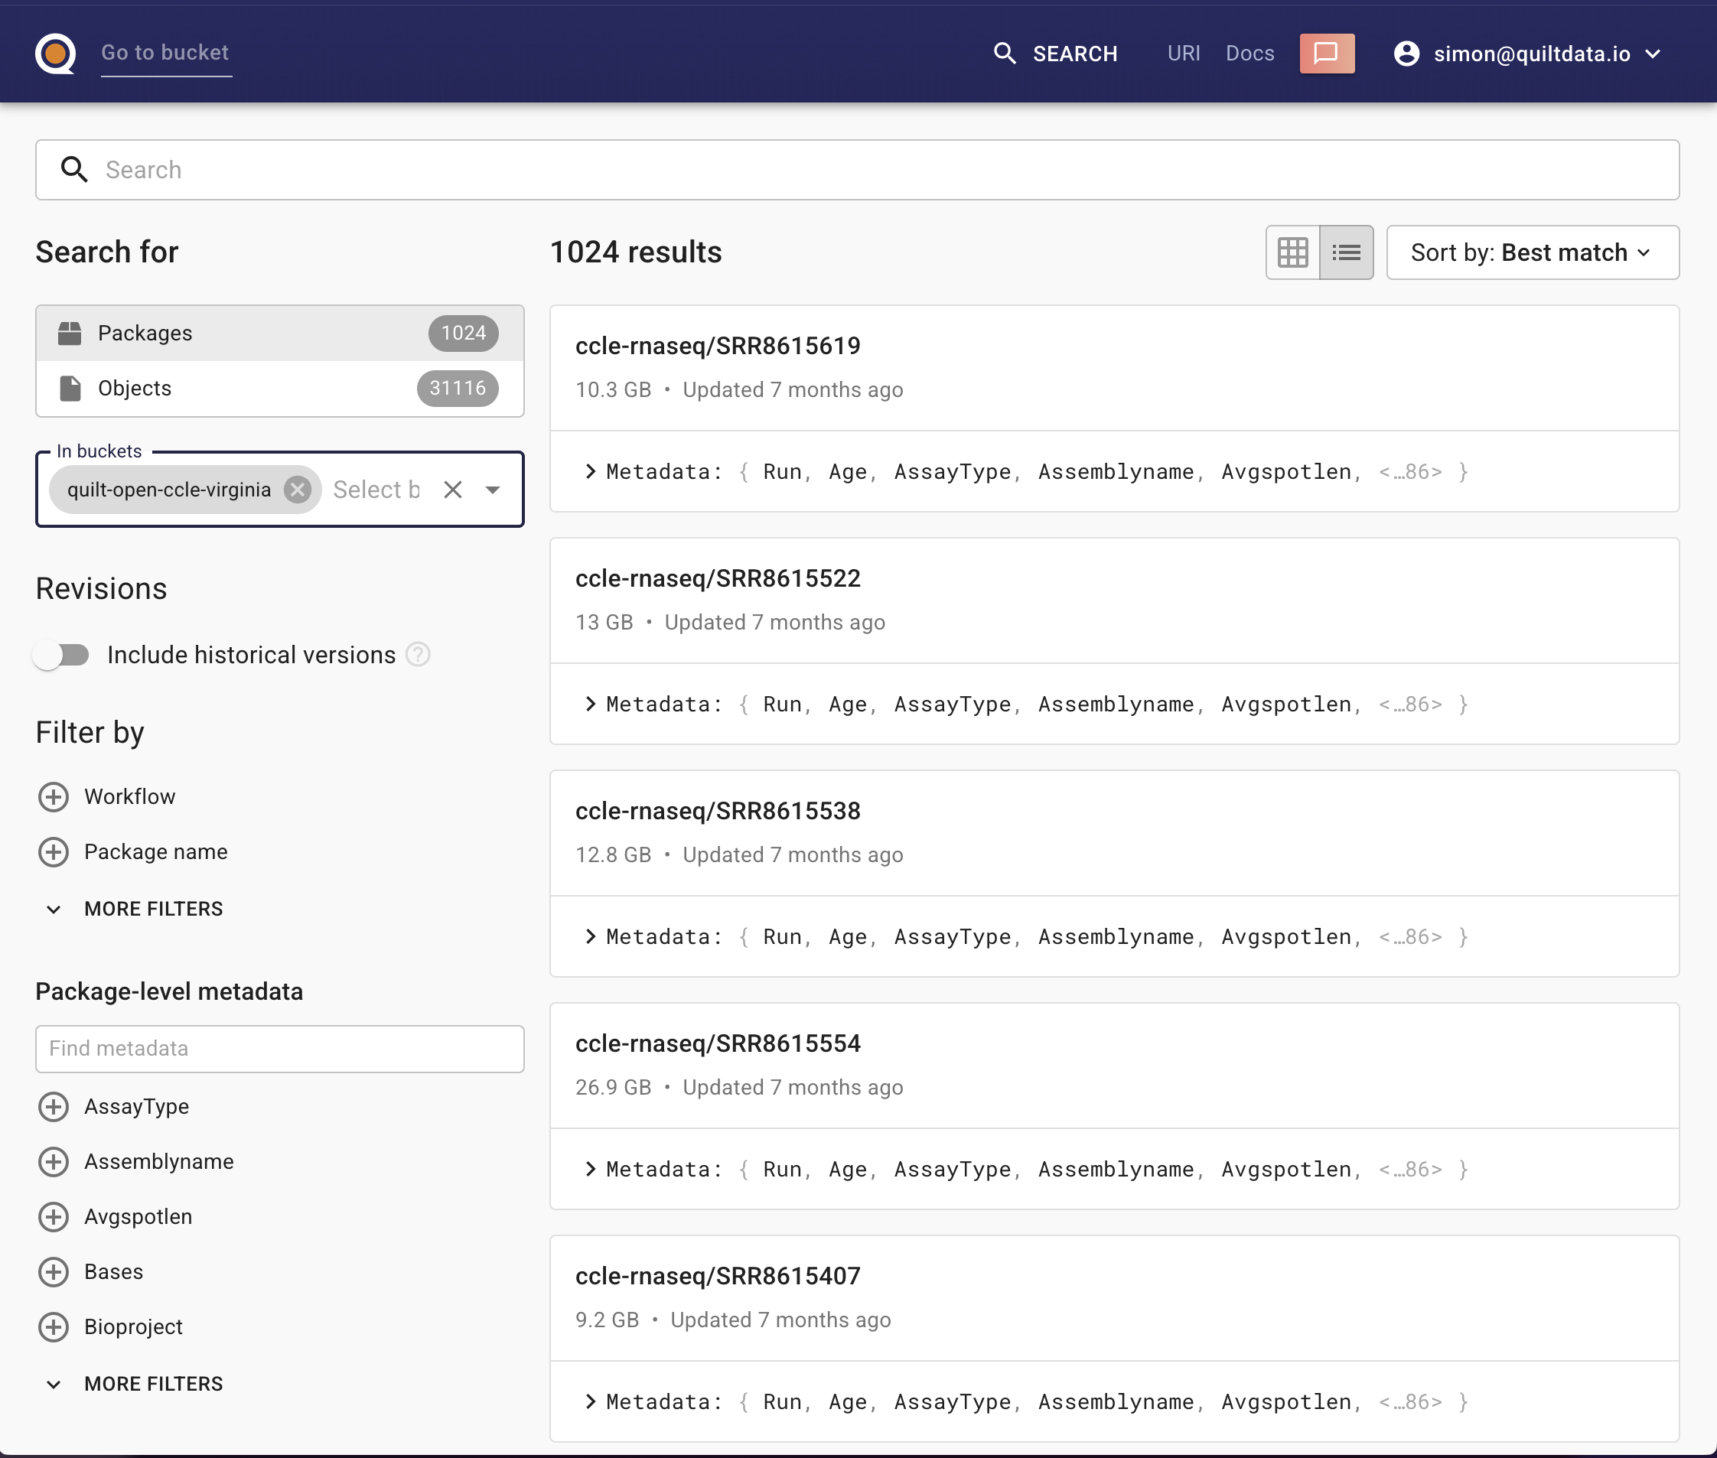Open the chat feedback icon
The height and width of the screenshot is (1458, 1717).
(x=1326, y=54)
